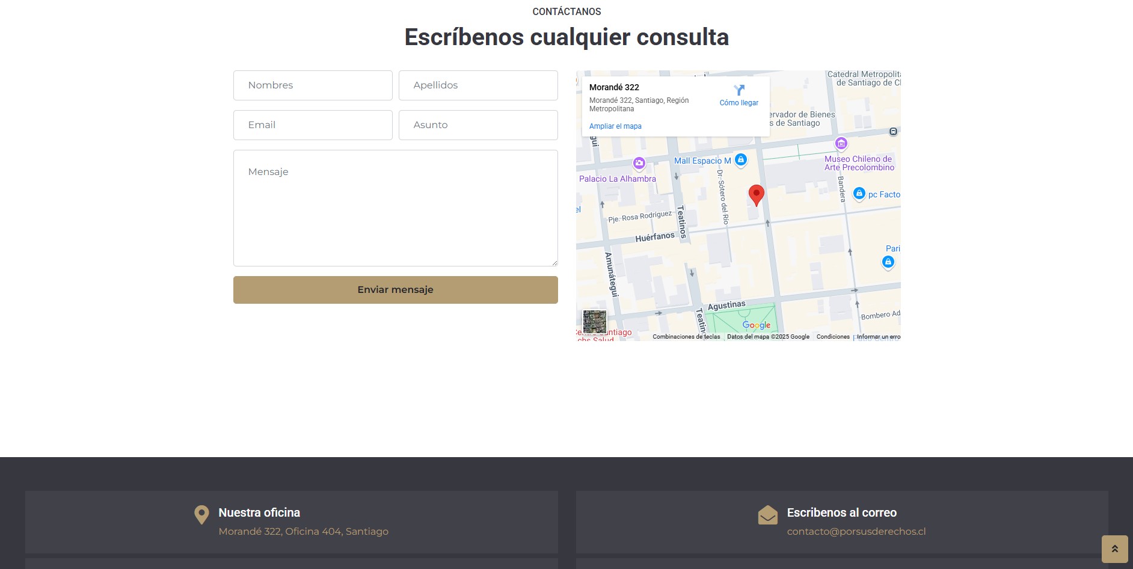Viewport: 1133px width, 569px height.
Task: Click the location pin icon beside Nuestra oficina
Action: click(x=200, y=514)
